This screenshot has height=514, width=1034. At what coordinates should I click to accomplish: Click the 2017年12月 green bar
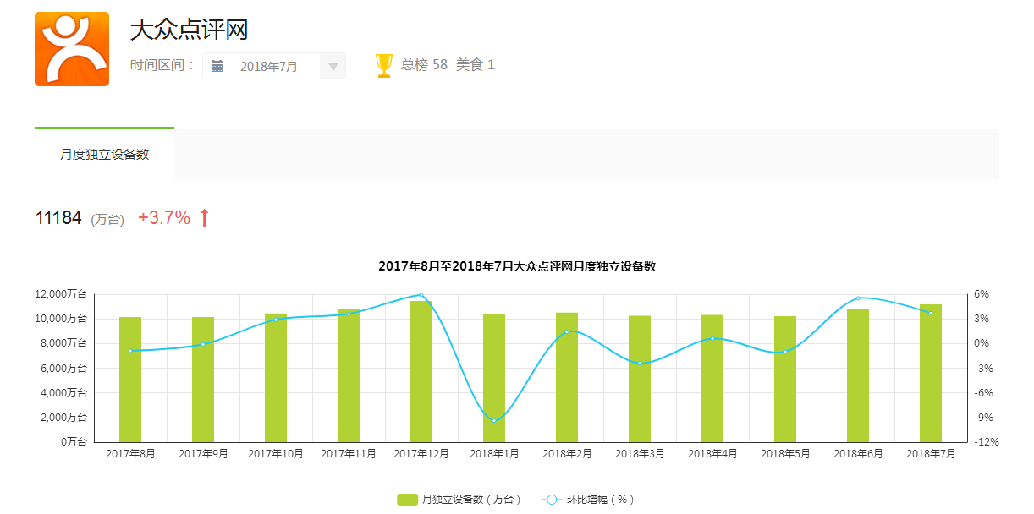[421, 372]
